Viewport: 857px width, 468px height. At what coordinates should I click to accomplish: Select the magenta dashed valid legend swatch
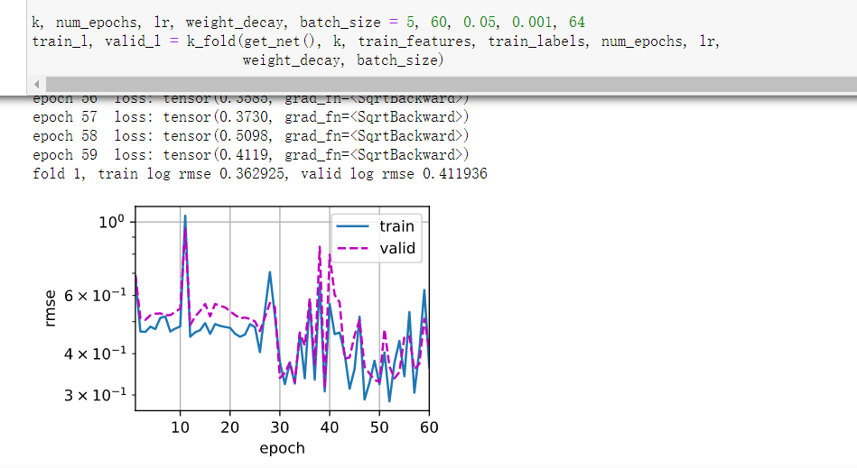pos(352,248)
